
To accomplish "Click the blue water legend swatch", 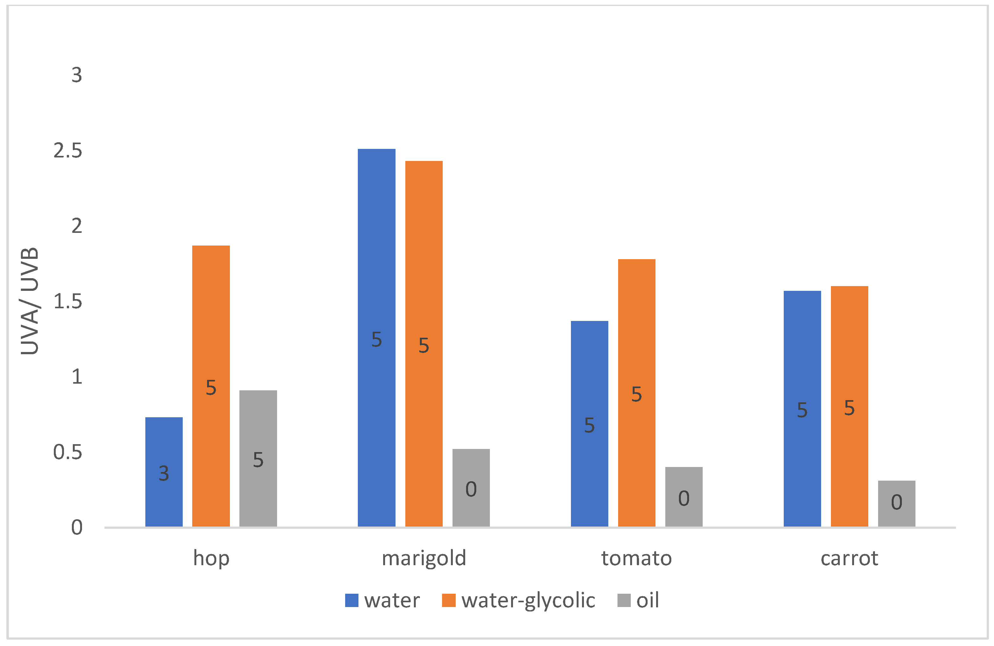I will click(351, 600).
